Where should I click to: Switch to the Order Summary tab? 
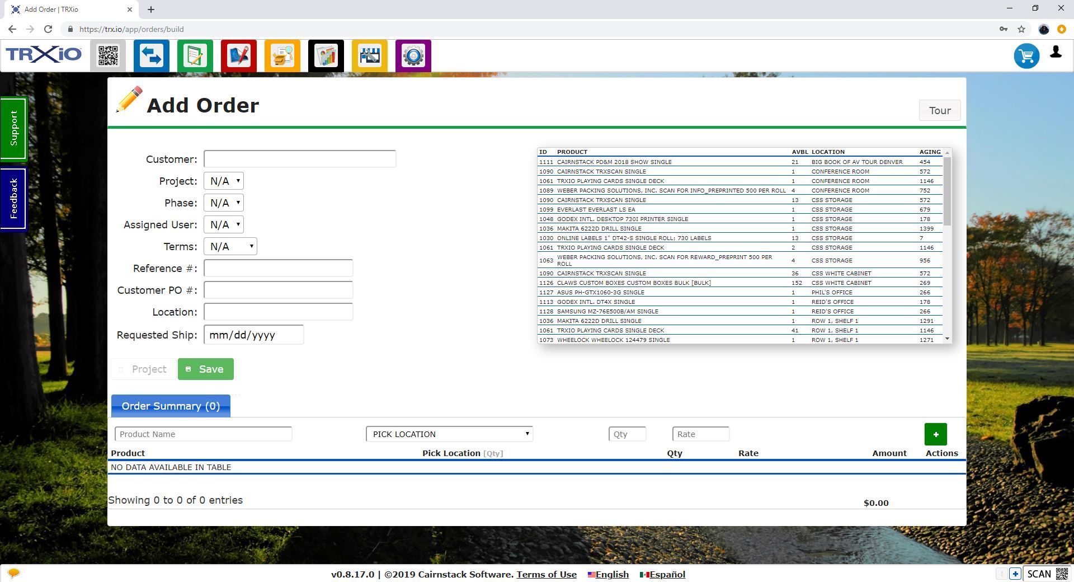pos(170,406)
